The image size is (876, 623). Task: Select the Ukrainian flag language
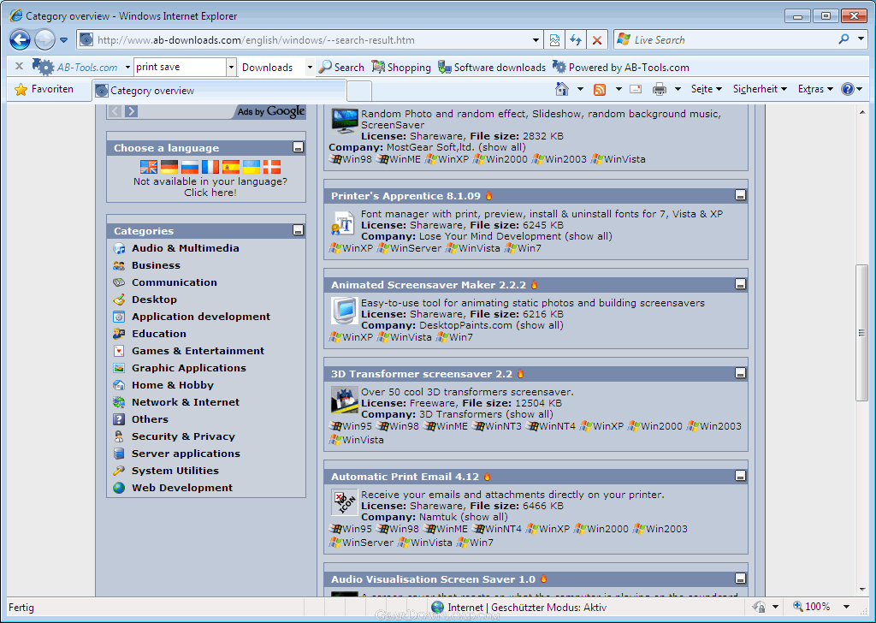coord(252,167)
